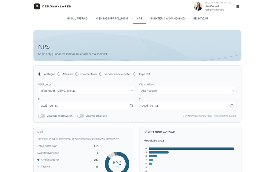Click the bar for score 8

pyautogui.click(x=153, y=156)
